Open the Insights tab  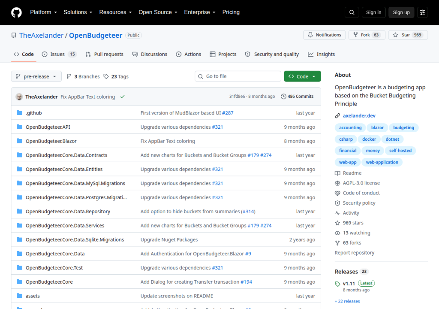point(322,54)
